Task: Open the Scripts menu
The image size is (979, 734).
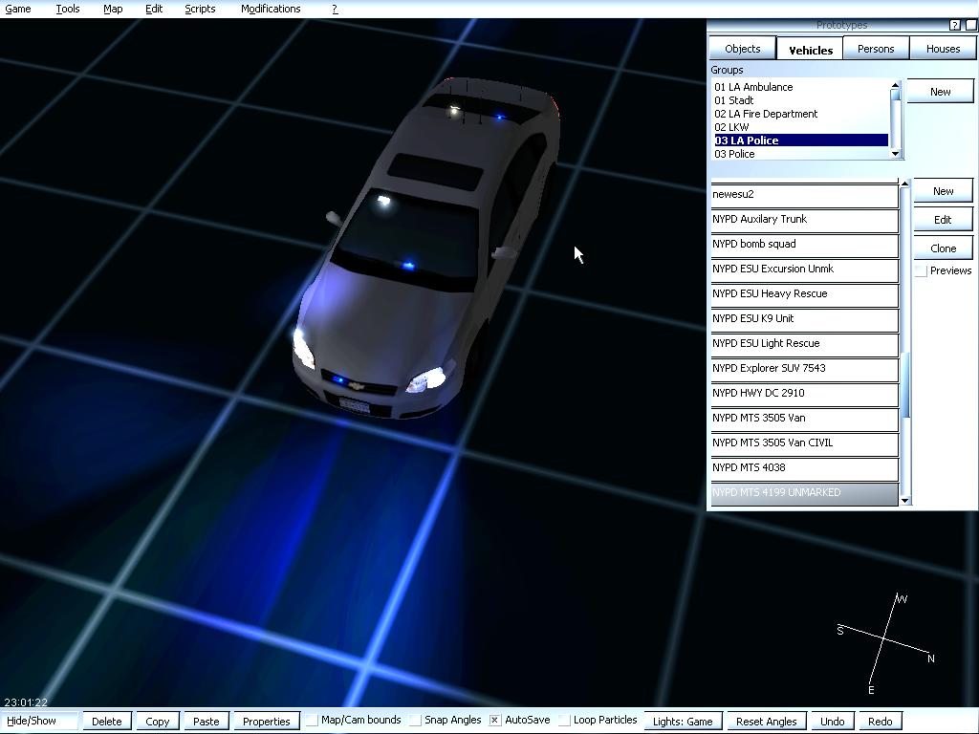Action: (200, 9)
